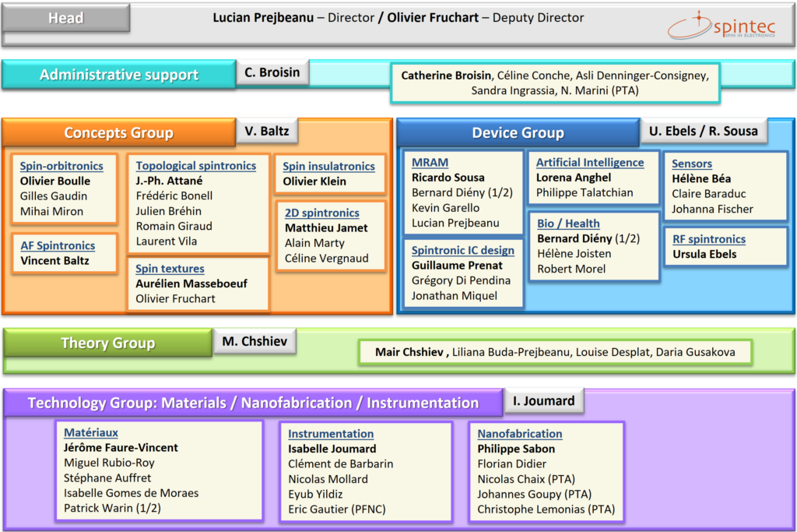
Task: Click the Concepts Group header
Action: tap(119, 132)
